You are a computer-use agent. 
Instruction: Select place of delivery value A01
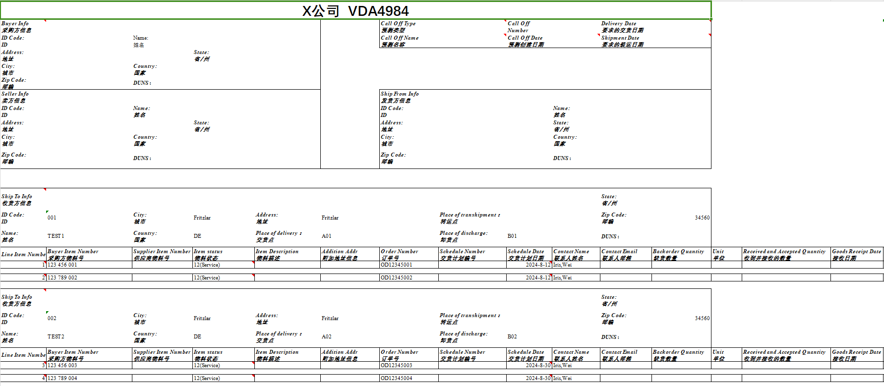[x=326, y=236]
